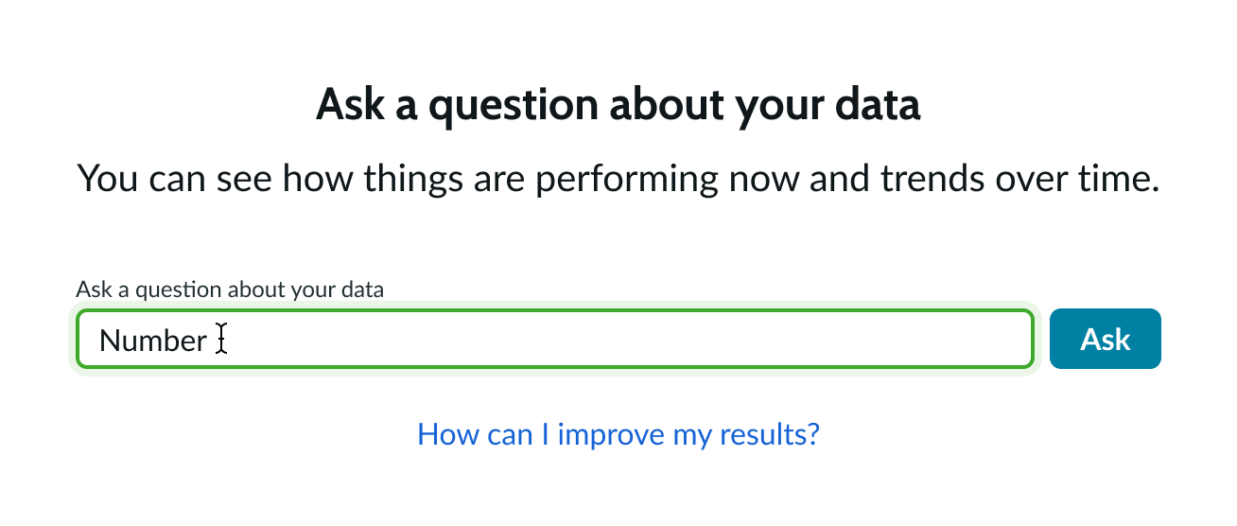Focus the question input field
Image resolution: width=1237 pixels, height=526 pixels.
pyautogui.click(x=624, y=339)
